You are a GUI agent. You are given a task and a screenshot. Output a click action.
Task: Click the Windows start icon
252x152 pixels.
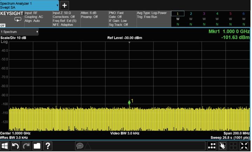pyautogui.click(x=5, y=146)
